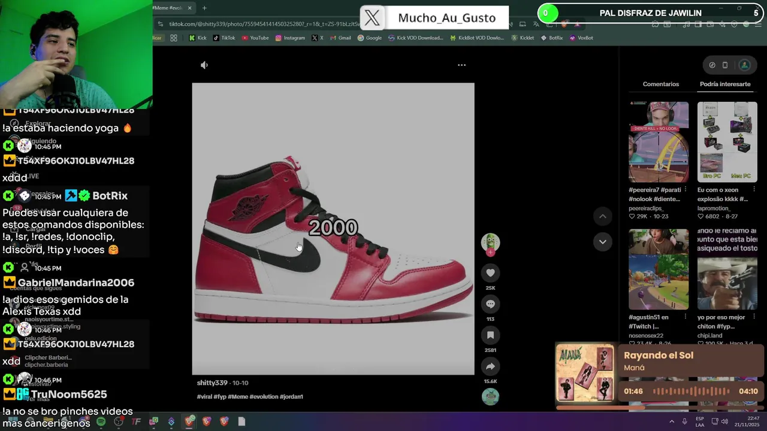Image resolution: width=767 pixels, height=431 pixels.
Task: Open the cowboy with gun video thumbnail
Action: pyautogui.click(x=727, y=269)
